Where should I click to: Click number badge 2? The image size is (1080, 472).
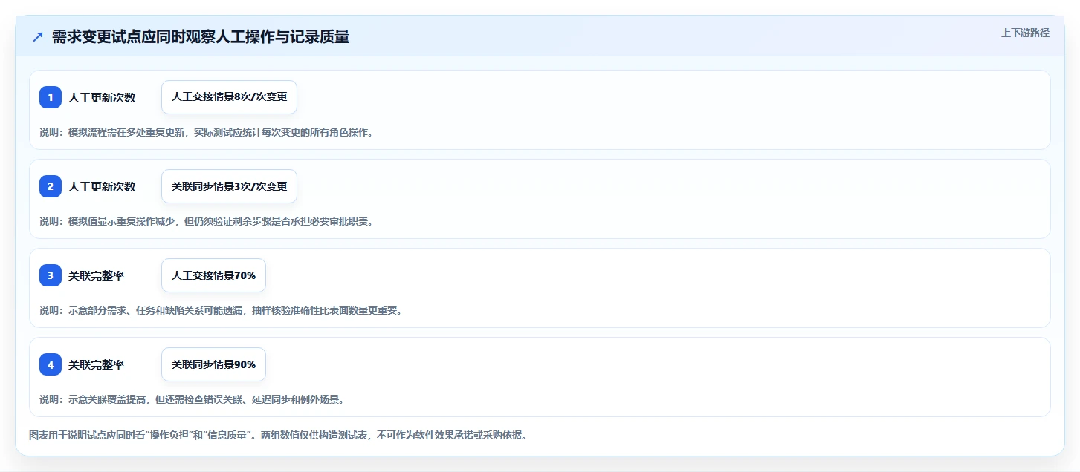(x=51, y=186)
